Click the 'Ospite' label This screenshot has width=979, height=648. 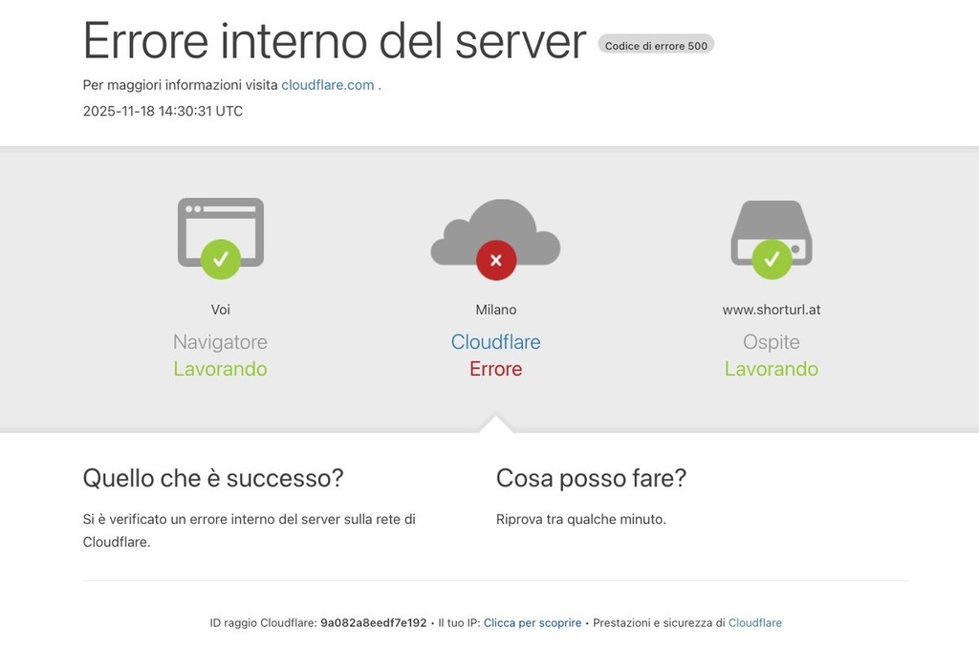click(x=772, y=342)
